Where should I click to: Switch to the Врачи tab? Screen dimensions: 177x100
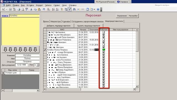[46, 21]
